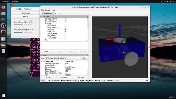The height and width of the screenshot is (99, 176).
Task: Close the Displays panel
Action: (x=87, y=16)
